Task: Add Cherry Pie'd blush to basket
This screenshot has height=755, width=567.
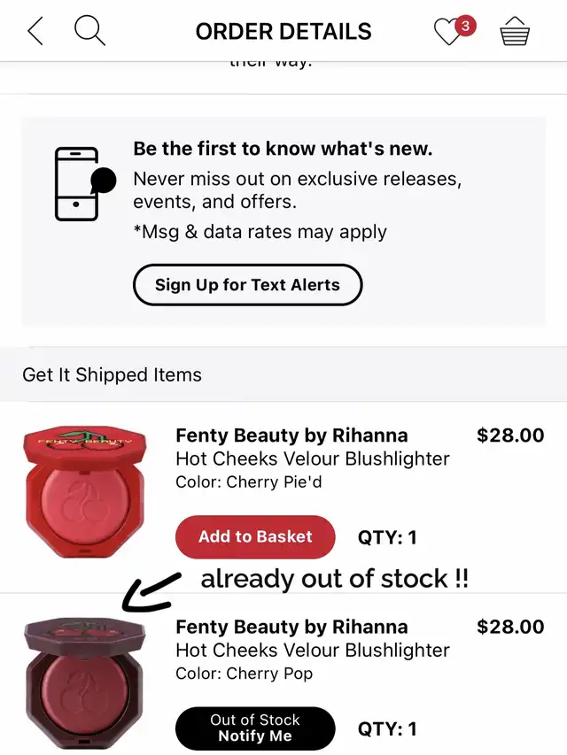Action: pyautogui.click(x=255, y=536)
